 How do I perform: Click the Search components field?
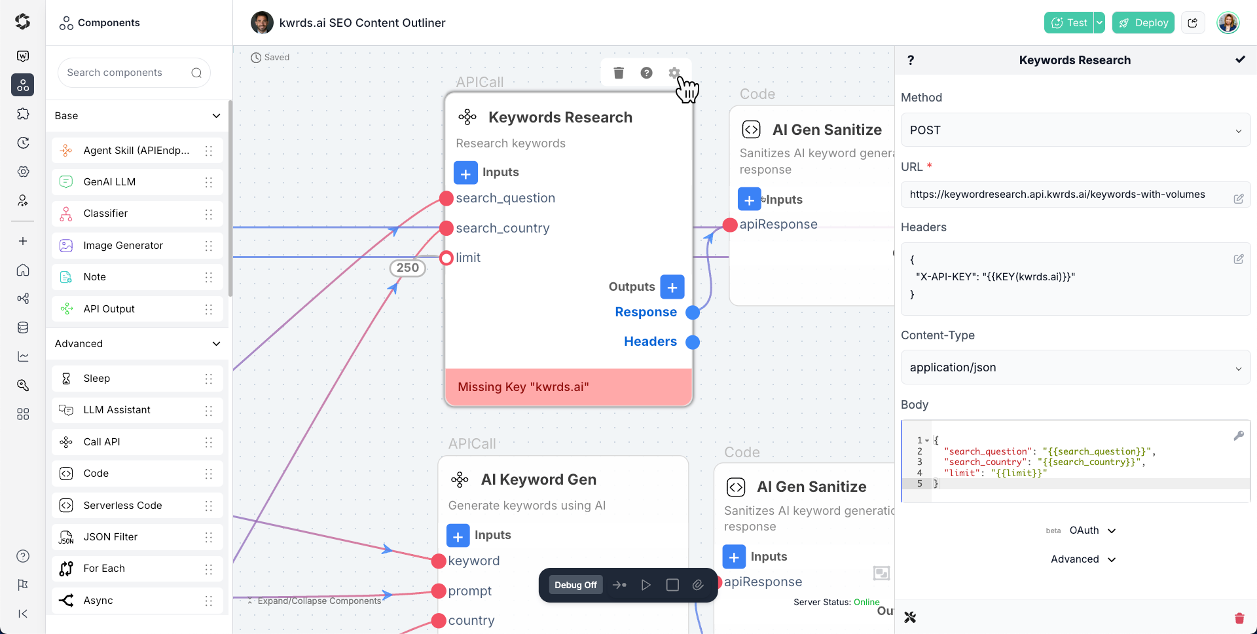point(134,73)
